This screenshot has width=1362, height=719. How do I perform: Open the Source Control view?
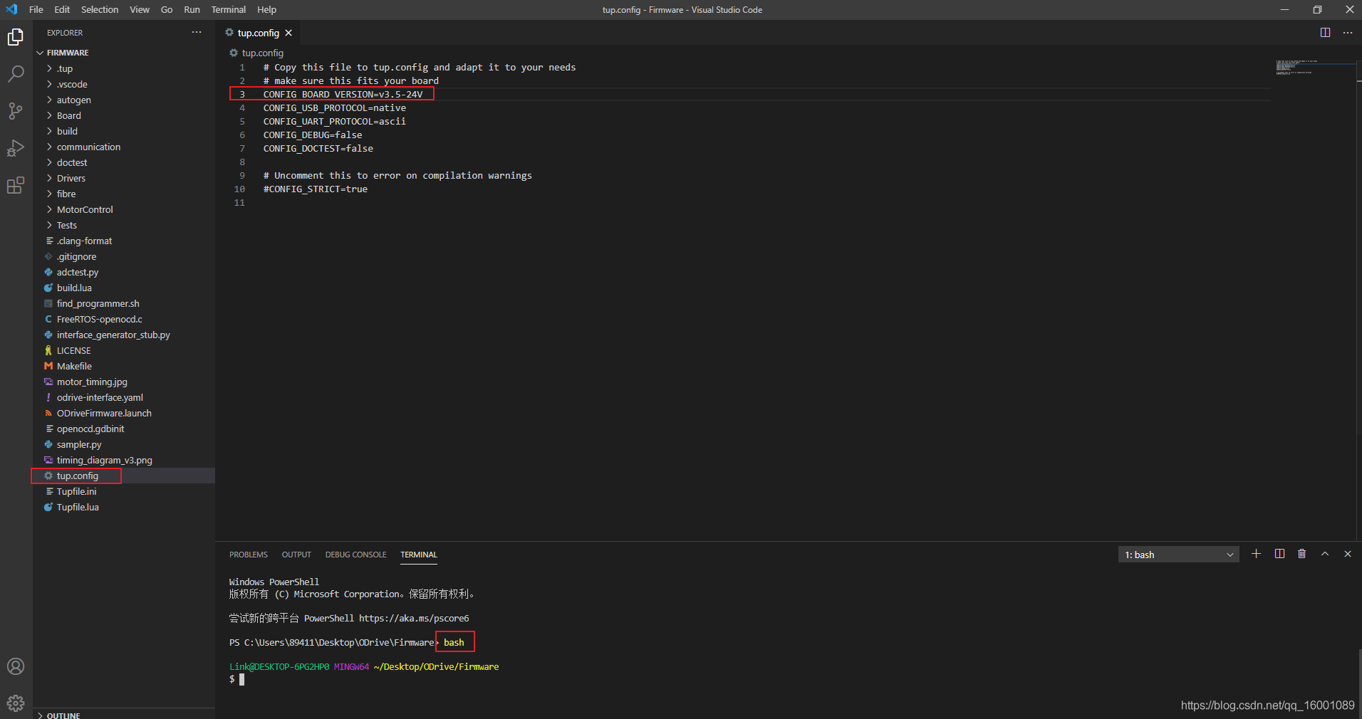[16, 111]
